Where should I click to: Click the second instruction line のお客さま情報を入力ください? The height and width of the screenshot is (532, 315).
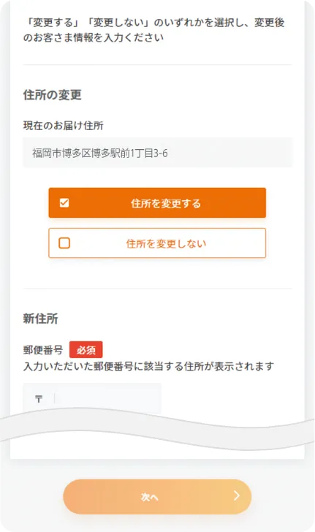pos(94,37)
